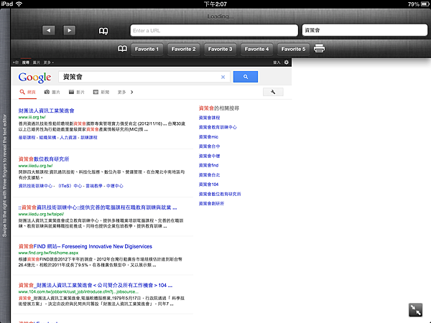Open Favorite 1 bookmark
Screen dimensions: 431x323
(147, 49)
